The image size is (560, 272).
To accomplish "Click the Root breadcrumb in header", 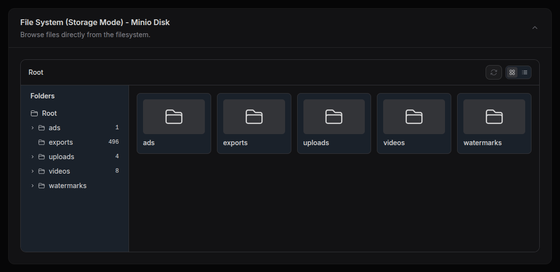I will (36, 72).
